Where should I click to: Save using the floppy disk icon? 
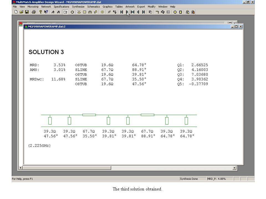[27, 12]
